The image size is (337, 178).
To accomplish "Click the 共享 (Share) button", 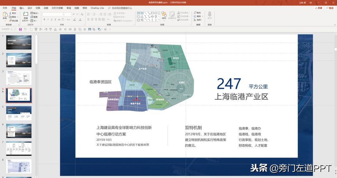I will 319,8.
